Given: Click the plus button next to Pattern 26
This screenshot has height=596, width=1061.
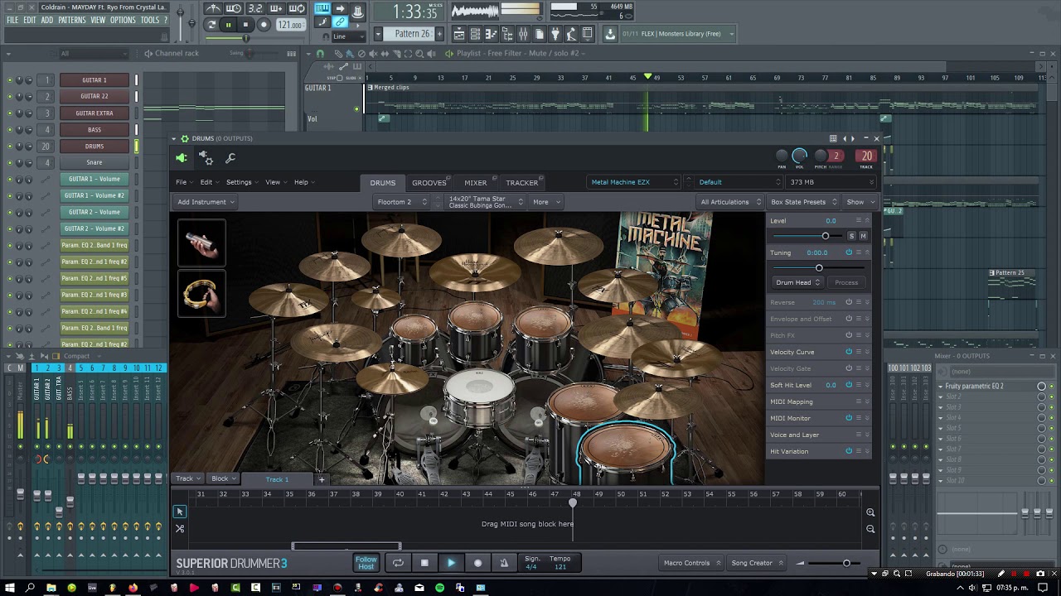Looking at the screenshot, I should coord(439,33).
